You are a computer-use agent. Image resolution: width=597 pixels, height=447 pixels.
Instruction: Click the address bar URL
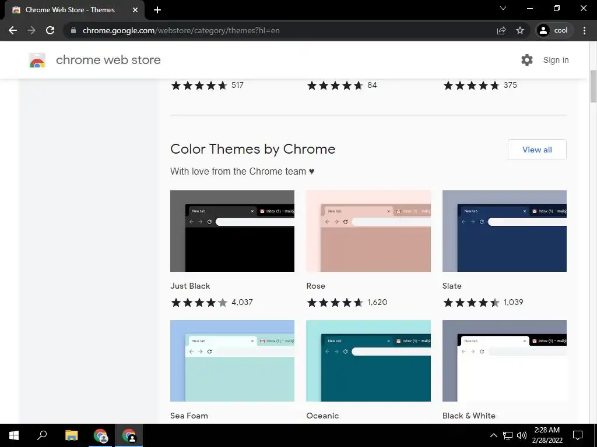click(x=181, y=30)
